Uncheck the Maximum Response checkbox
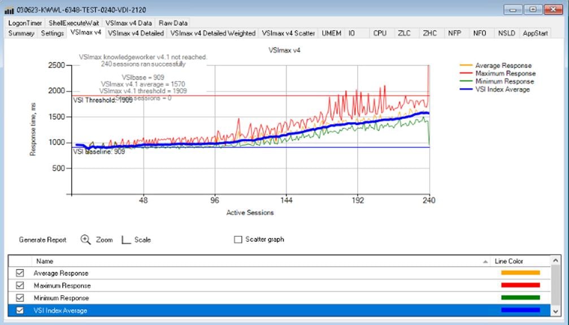Screen dimensions: 569x325 20,285
